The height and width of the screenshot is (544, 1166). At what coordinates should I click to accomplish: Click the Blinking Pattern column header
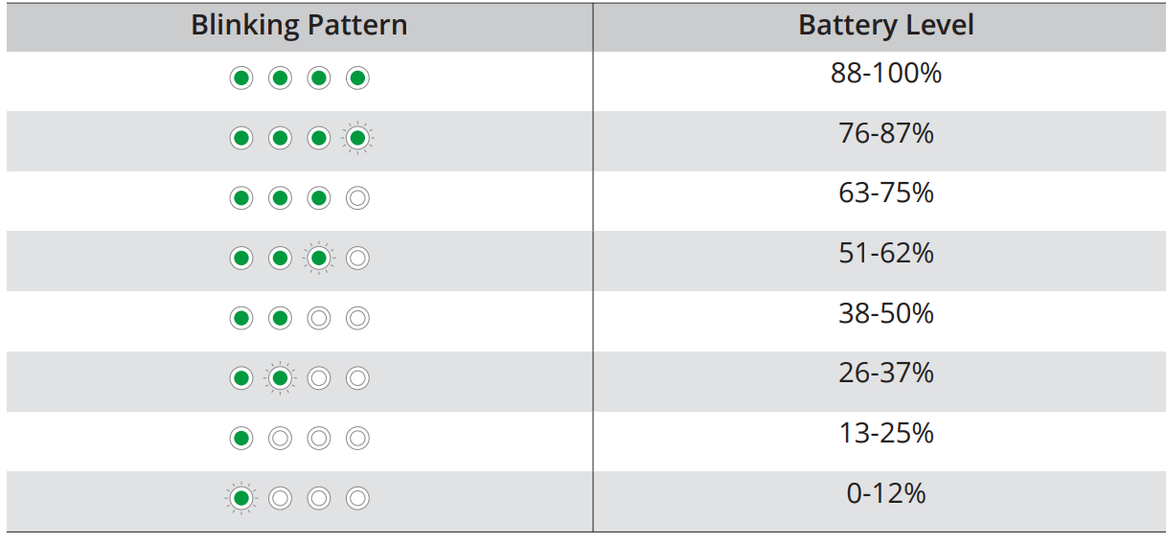(x=299, y=26)
